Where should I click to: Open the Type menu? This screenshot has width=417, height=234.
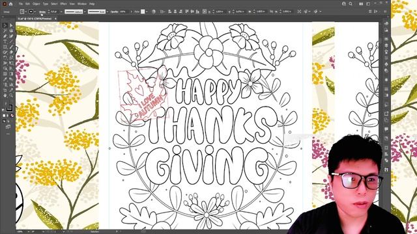click(46, 4)
